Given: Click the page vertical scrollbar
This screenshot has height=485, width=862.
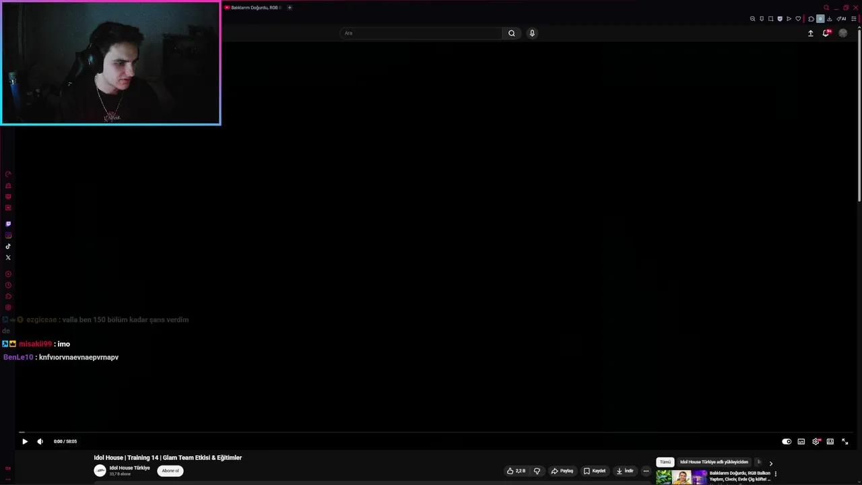Looking at the screenshot, I should pos(859,115).
